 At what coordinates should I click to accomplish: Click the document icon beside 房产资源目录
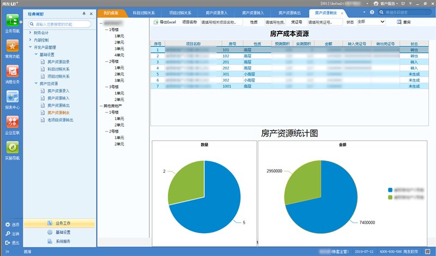[43, 62]
